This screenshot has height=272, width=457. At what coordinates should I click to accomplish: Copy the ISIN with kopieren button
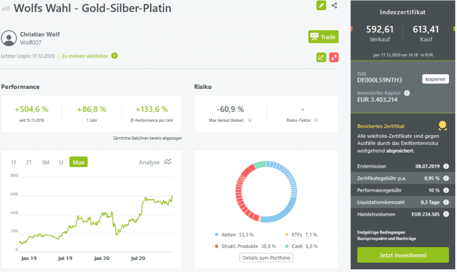[x=435, y=79]
